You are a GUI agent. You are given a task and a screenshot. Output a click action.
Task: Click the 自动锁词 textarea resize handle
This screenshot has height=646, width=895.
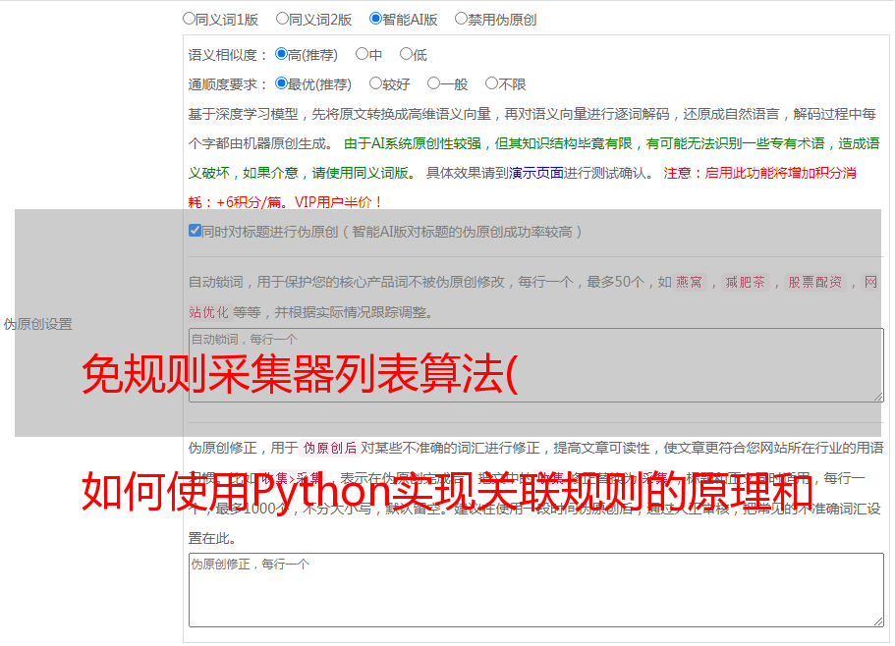[878, 397]
